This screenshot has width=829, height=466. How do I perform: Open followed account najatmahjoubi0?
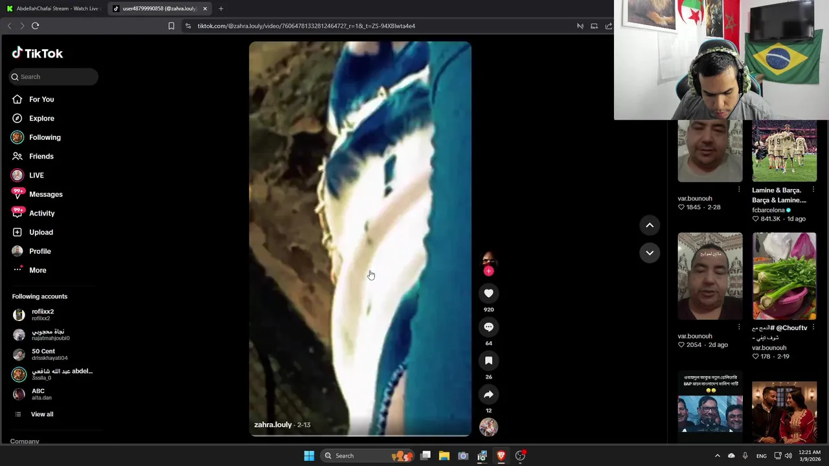point(51,335)
